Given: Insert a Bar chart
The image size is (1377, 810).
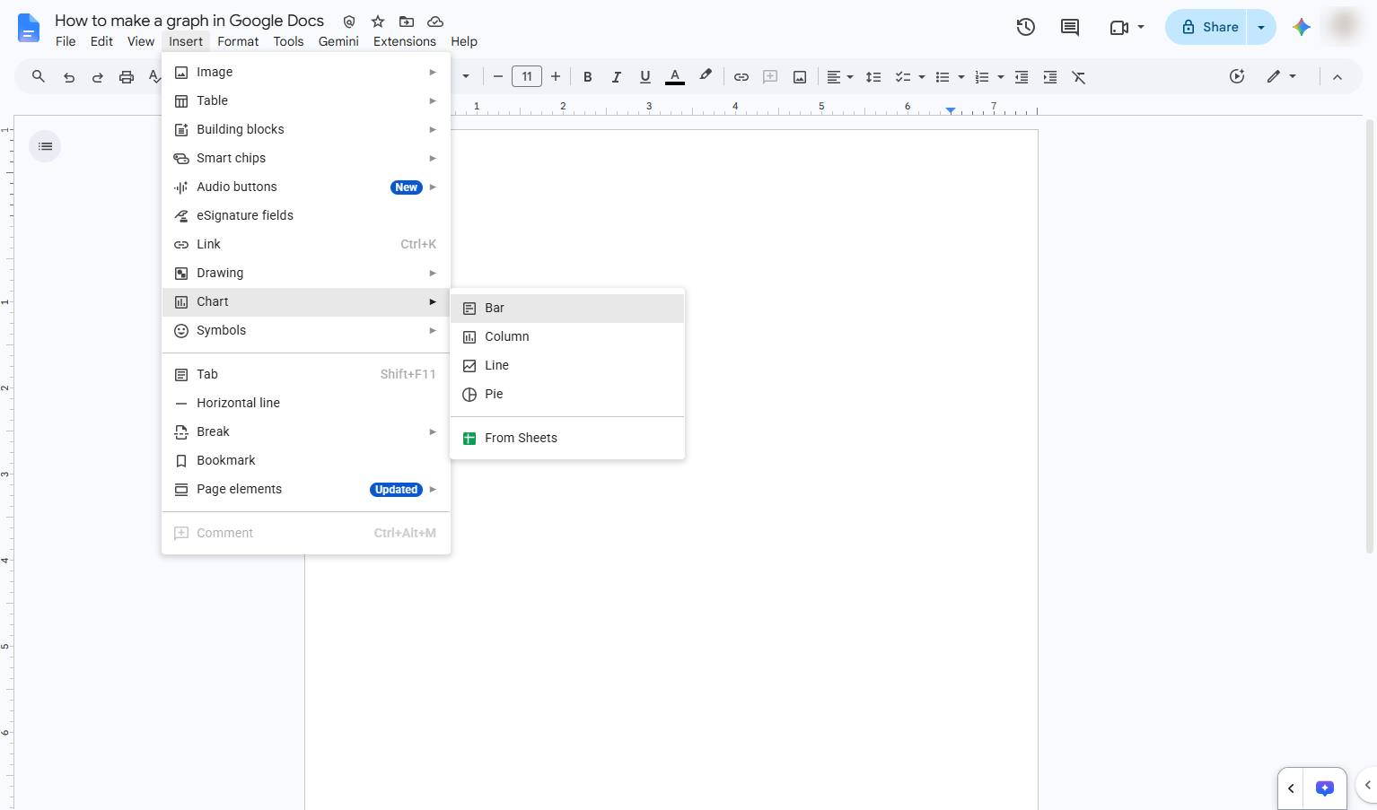Looking at the screenshot, I should point(567,308).
